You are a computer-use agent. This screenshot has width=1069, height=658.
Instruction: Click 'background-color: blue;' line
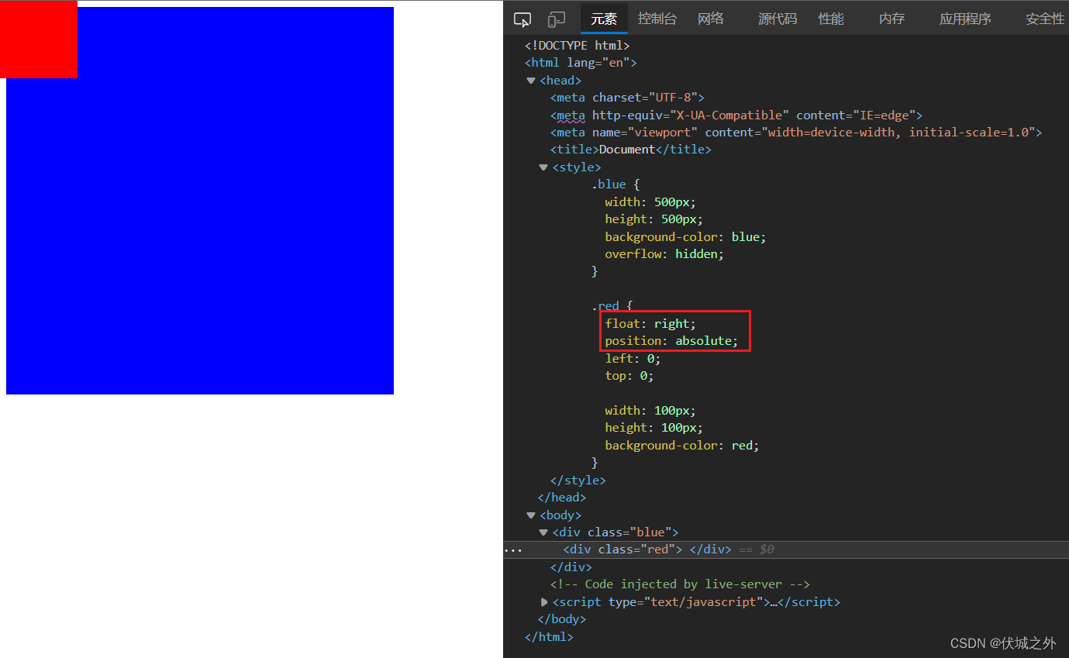click(685, 237)
